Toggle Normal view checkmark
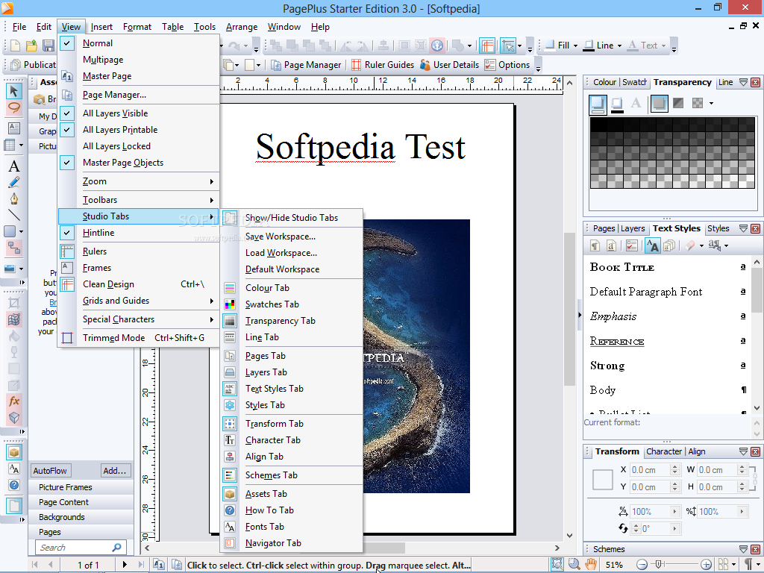The image size is (764, 573). click(67, 43)
